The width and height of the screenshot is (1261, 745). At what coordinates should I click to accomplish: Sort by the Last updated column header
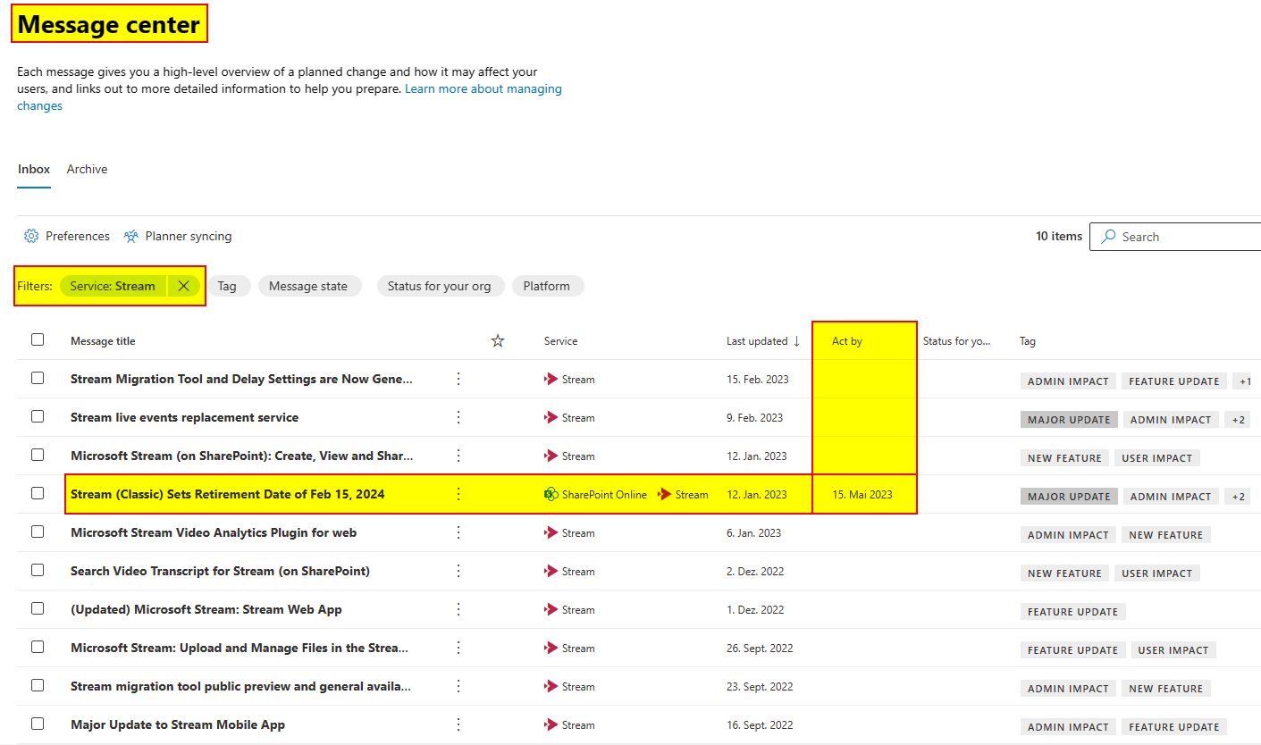[756, 340]
